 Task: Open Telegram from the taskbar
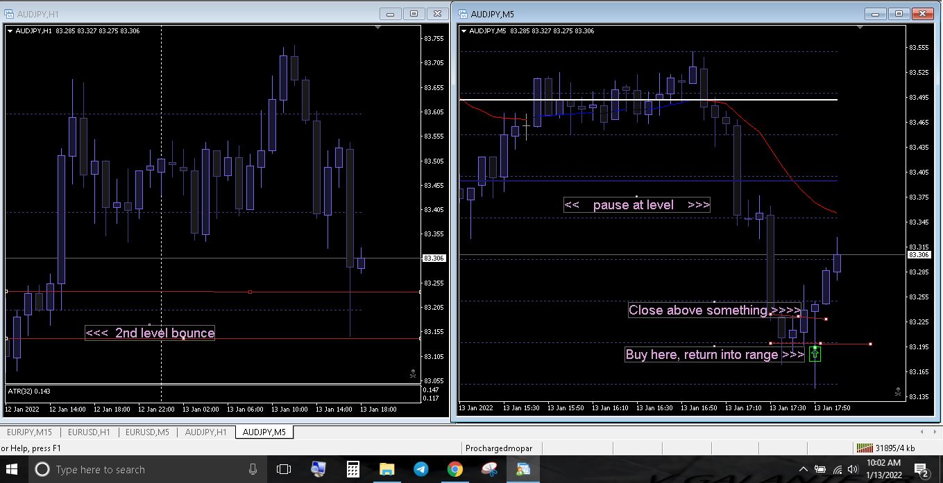pos(421,469)
